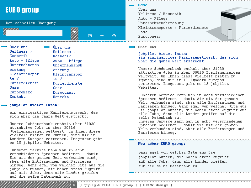Open Gase link in first left column
The width and height of the screenshot is (251, 188).
(x=14, y=87)
